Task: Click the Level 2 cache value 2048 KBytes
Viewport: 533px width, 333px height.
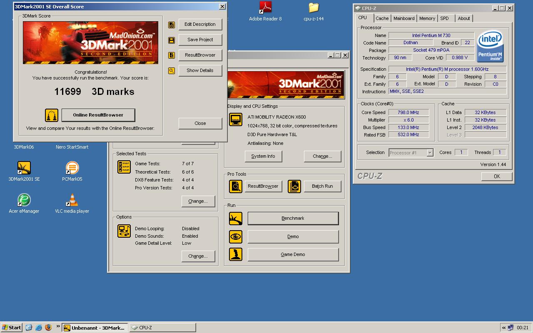Action: (486, 127)
